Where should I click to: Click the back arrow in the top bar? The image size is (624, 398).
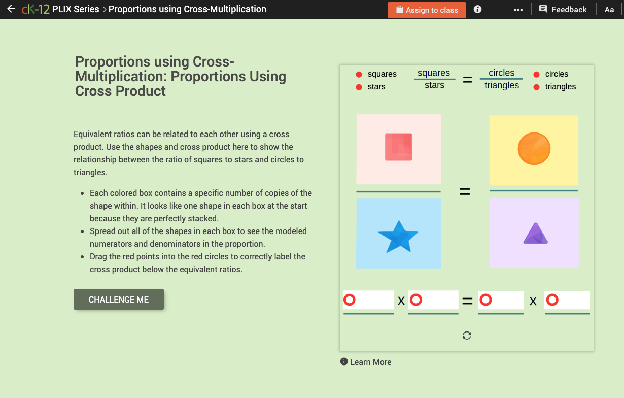click(11, 9)
